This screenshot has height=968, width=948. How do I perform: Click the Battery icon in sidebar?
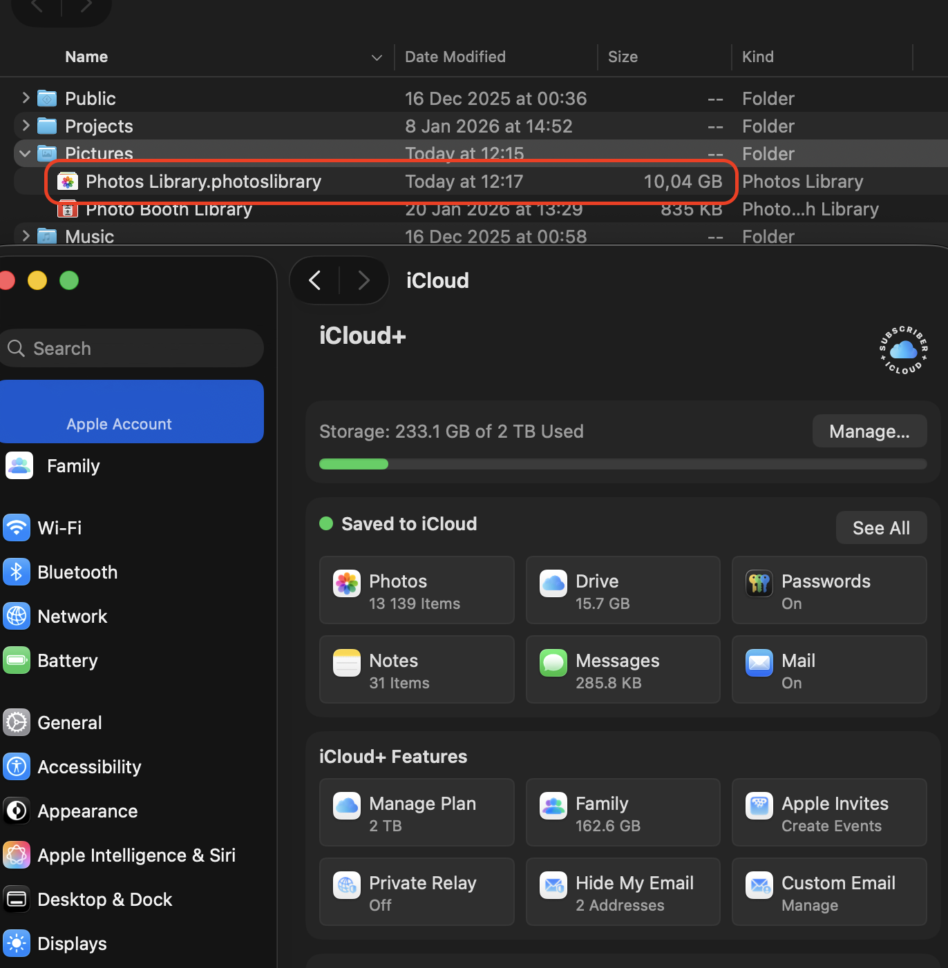pos(17,661)
